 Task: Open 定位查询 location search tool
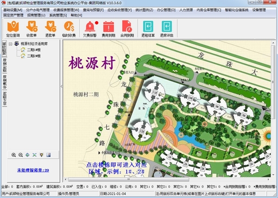pos(13,29)
